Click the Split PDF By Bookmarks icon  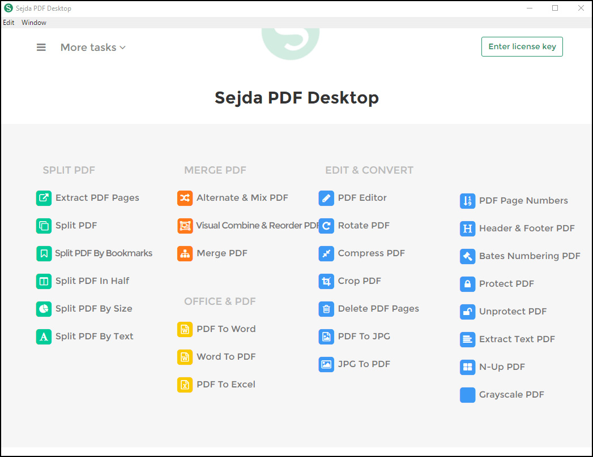(44, 253)
